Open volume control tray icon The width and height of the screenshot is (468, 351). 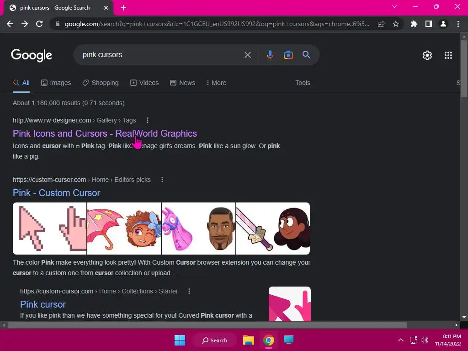coord(425,340)
